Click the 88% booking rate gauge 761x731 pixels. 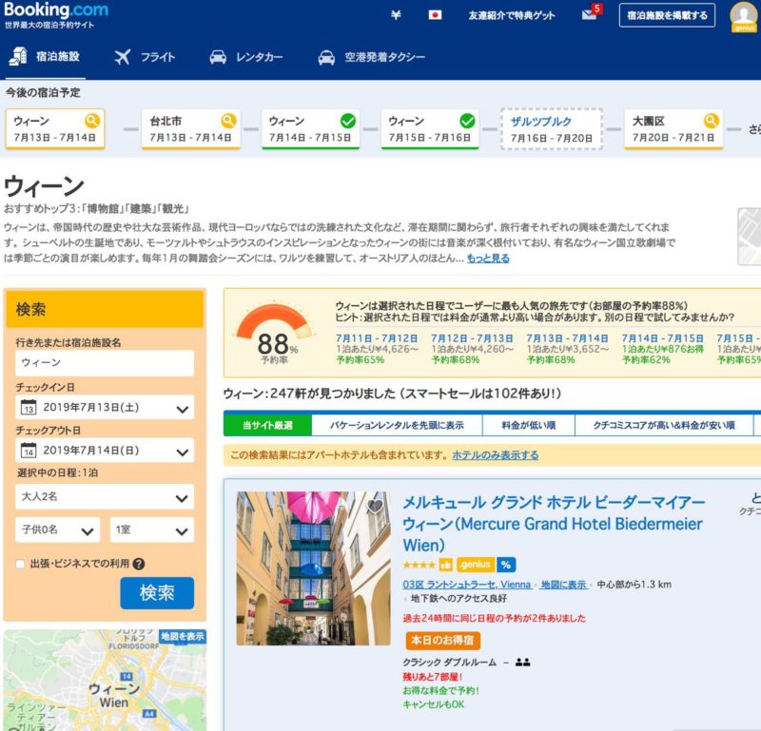(275, 334)
